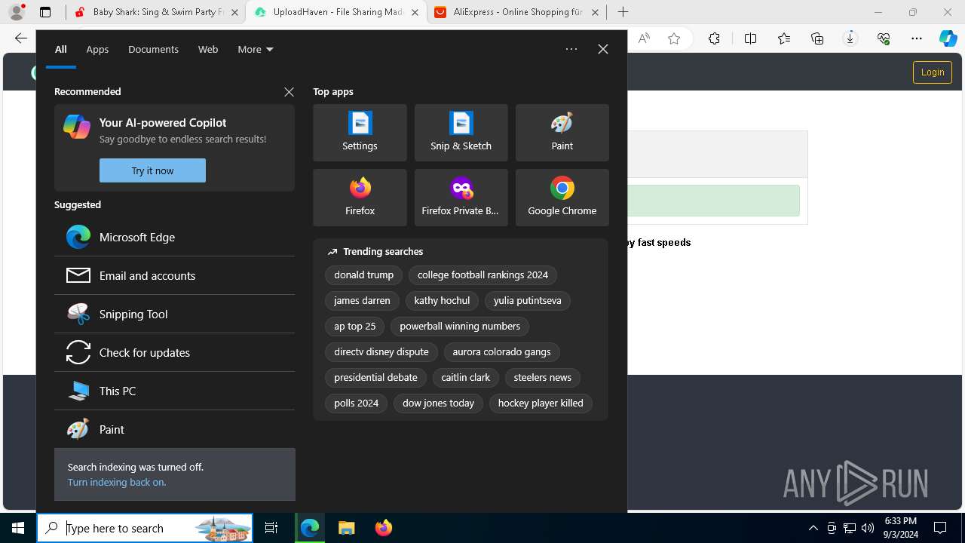Search trending 'college football rankings 2024'

click(x=482, y=275)
